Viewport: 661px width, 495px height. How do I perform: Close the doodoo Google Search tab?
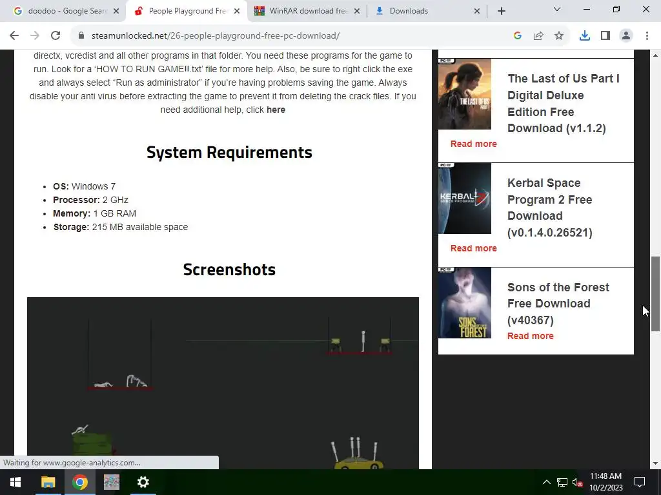click(x=116, y=12)
